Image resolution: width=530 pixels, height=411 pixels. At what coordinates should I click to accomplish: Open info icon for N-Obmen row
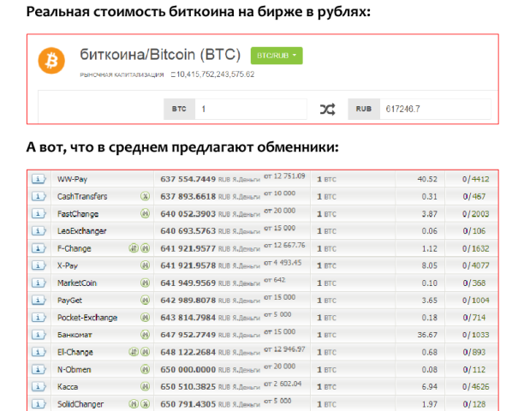39,369
